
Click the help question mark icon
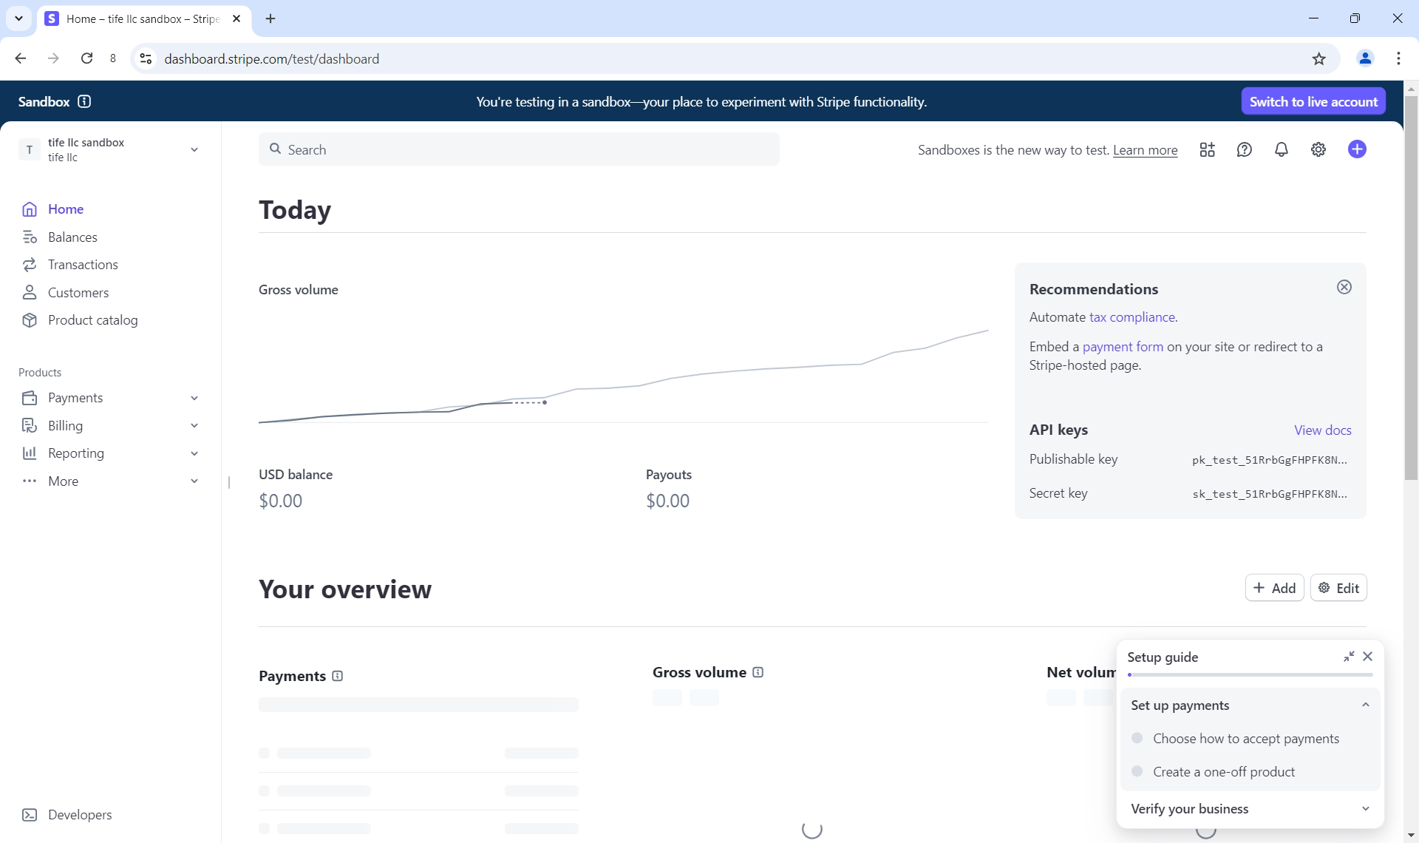1245,150
